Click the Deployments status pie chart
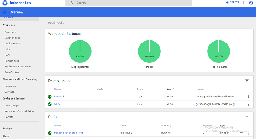 (x=80, y=52)
